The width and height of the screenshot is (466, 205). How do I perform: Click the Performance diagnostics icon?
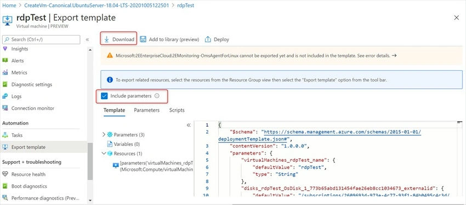coord(5,198)
